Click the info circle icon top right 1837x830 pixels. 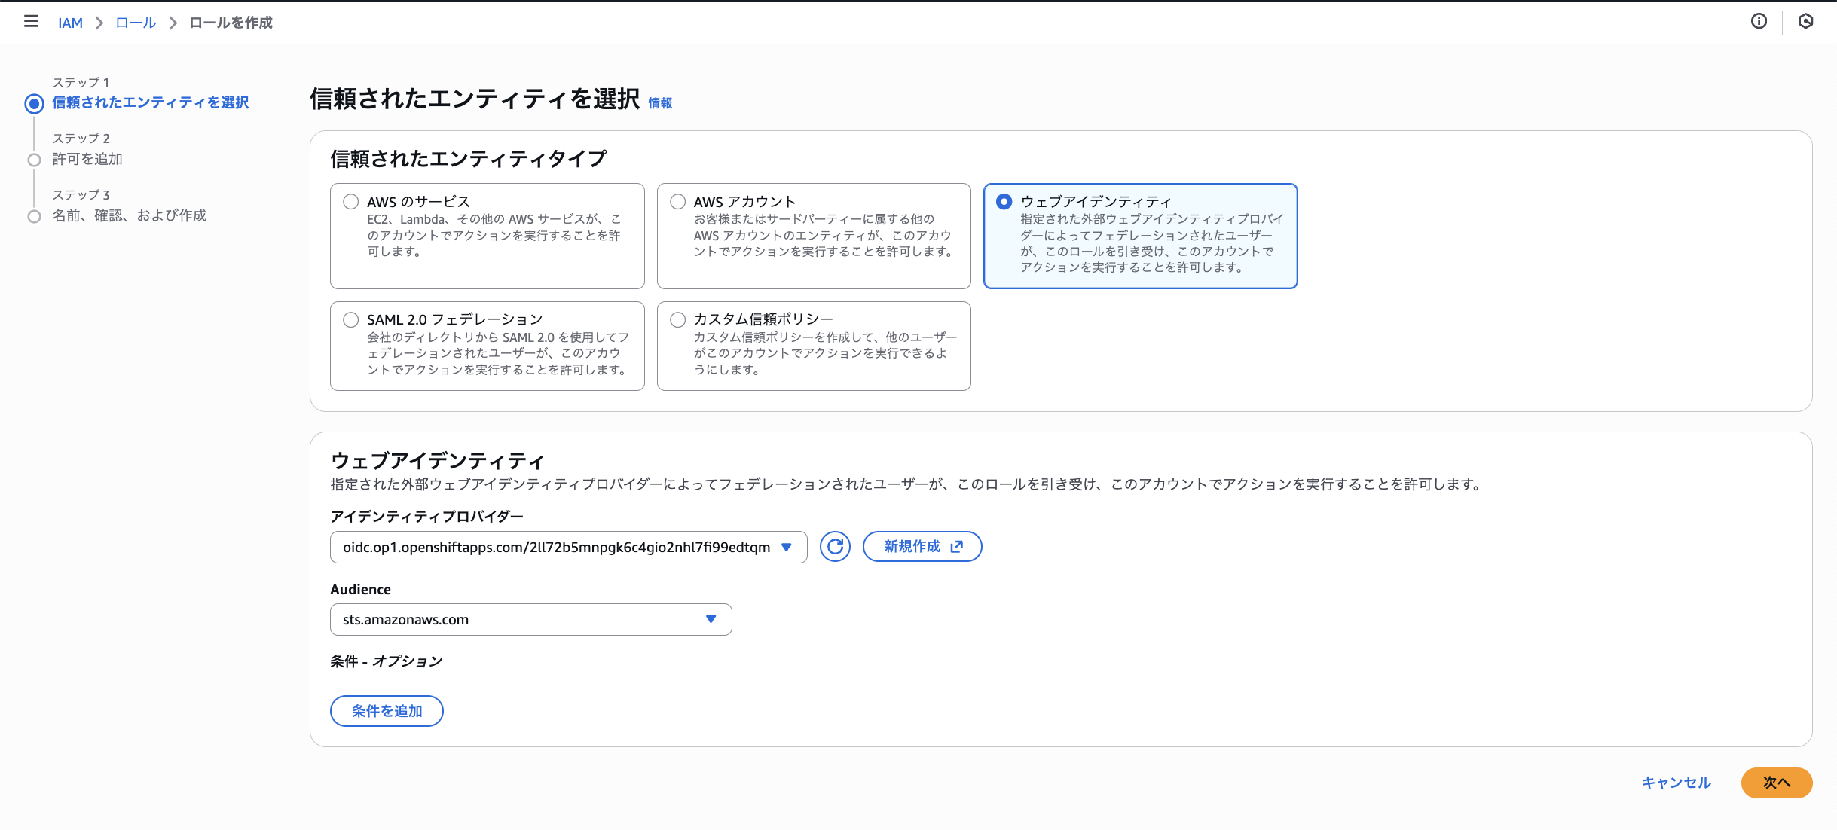(x=1759, y=21)
